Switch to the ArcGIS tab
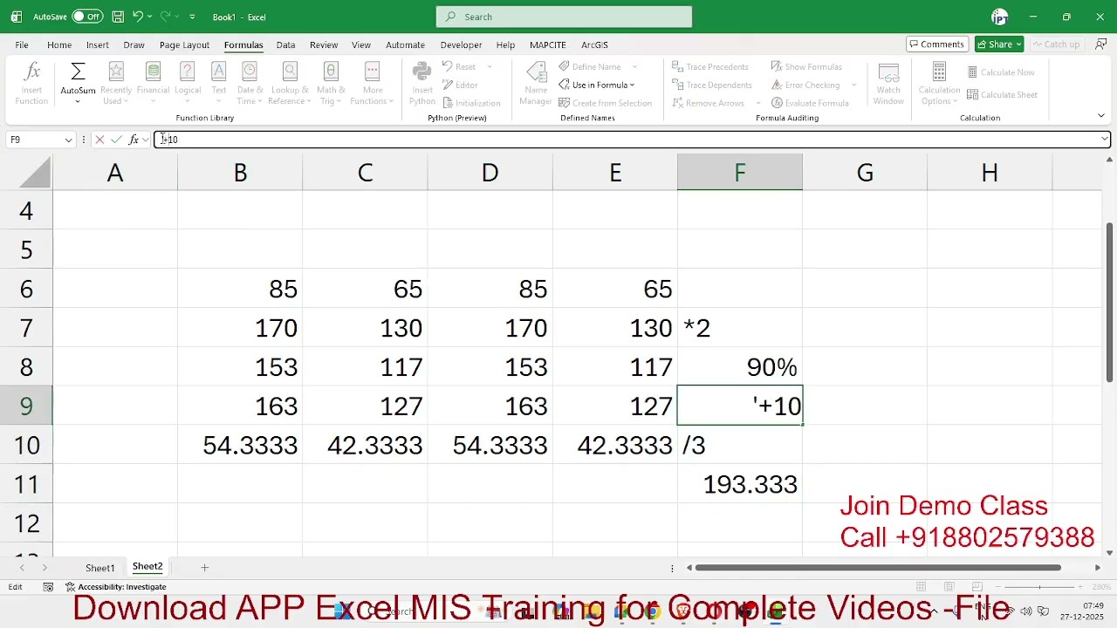This screenshot has width=1117, height=628. click(594, 44)
